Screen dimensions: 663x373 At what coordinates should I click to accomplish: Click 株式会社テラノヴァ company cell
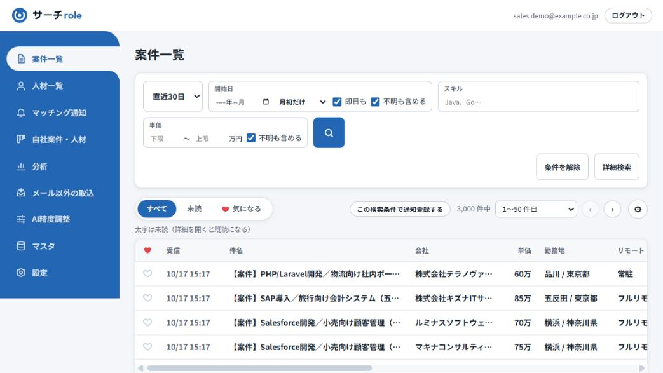click(x=454, y=274)
